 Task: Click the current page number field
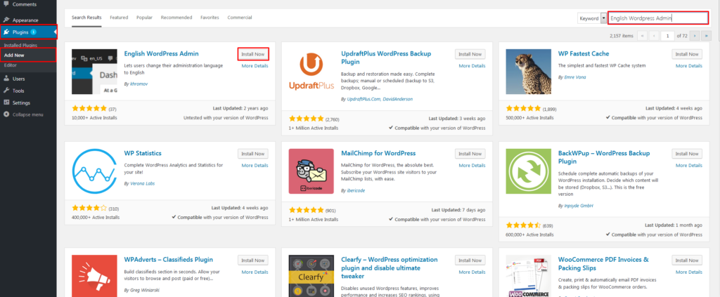(x=667, y=35)
